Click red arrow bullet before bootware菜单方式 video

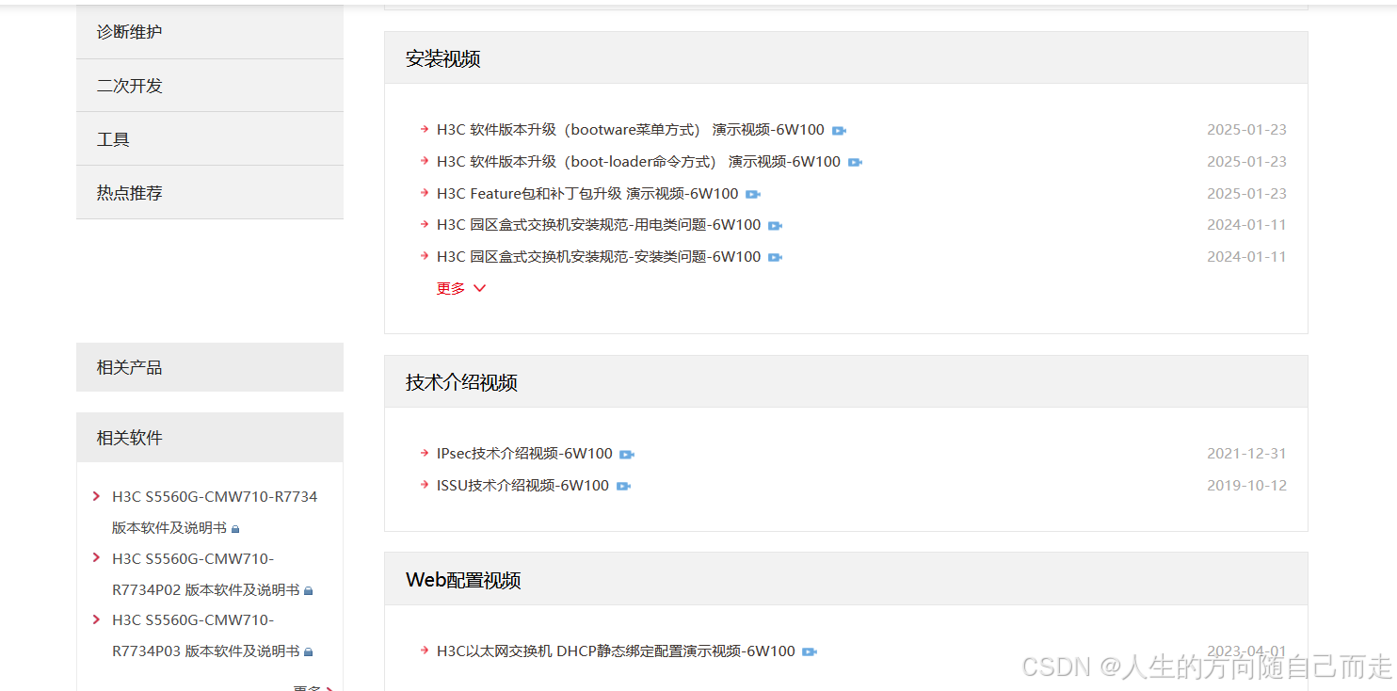(x=425, y=130)
